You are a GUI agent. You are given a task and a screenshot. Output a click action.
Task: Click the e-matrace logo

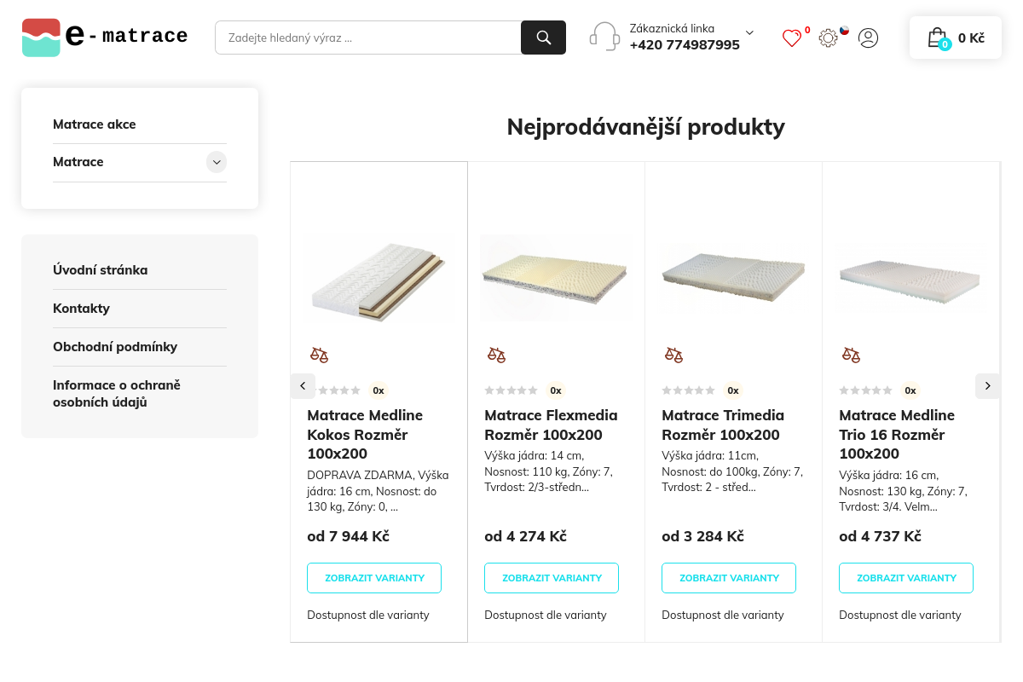[105, 38]
